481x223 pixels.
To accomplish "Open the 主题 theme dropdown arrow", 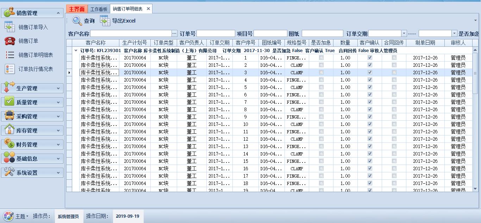I will pos(27,217).
